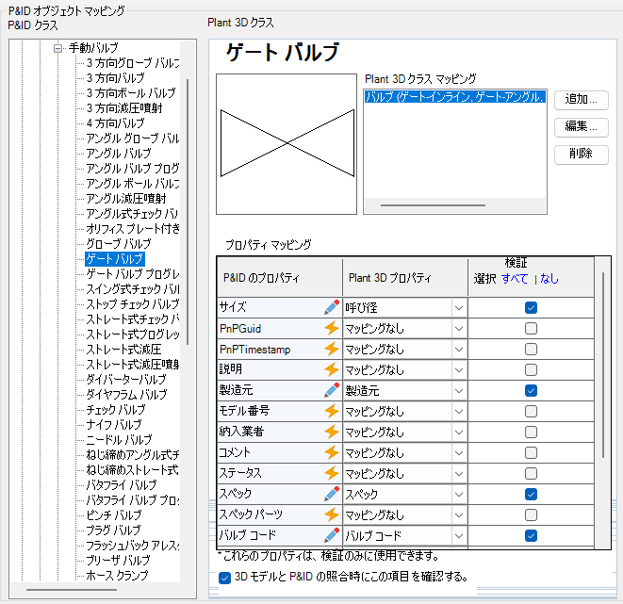Select ナイフ バルブ in class tree

(x=114, y=425)
